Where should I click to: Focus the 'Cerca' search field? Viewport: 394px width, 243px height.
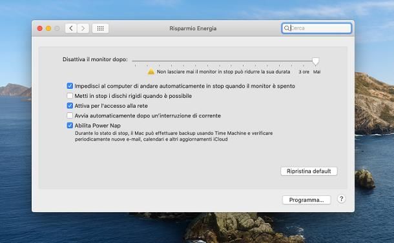tap(316, 28)
